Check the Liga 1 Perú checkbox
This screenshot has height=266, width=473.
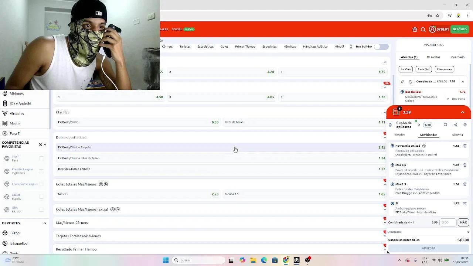pos(41,158)
